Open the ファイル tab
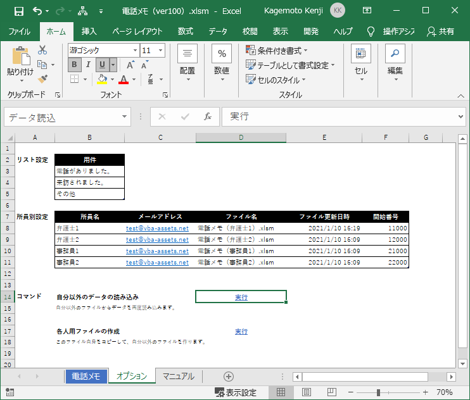 coord(20,32)
